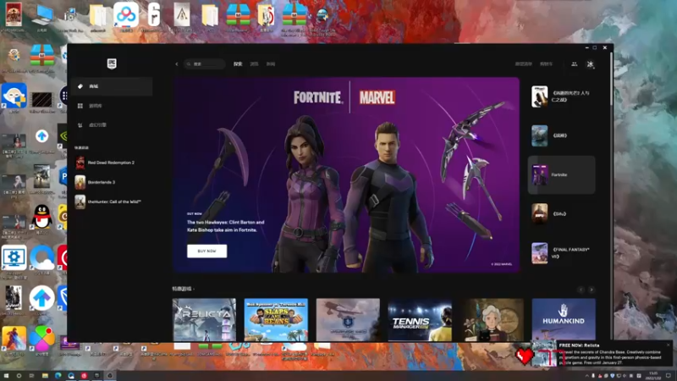The image size is (677, 381).
Task: Open the friends list icon
Action: click(x=575, y=64)
